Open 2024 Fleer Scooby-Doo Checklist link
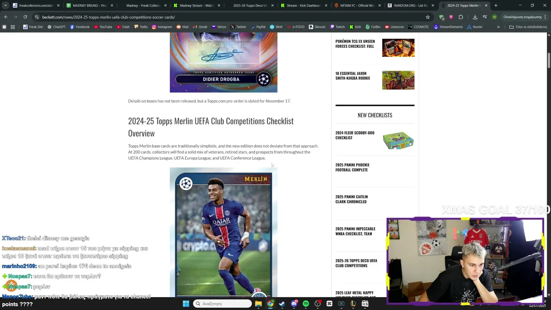Viewport: 551px width, 310px height. coord(355,135)
